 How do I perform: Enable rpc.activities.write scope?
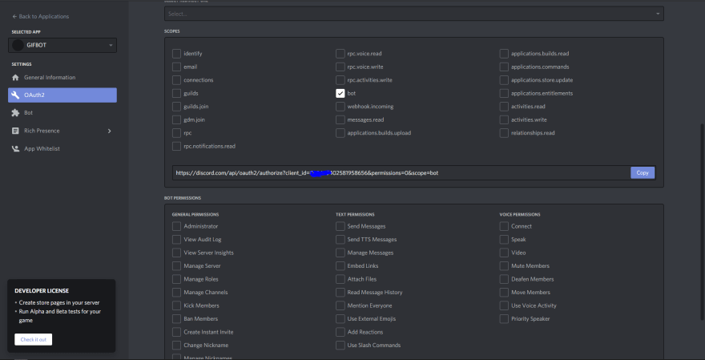coord(340,80)
